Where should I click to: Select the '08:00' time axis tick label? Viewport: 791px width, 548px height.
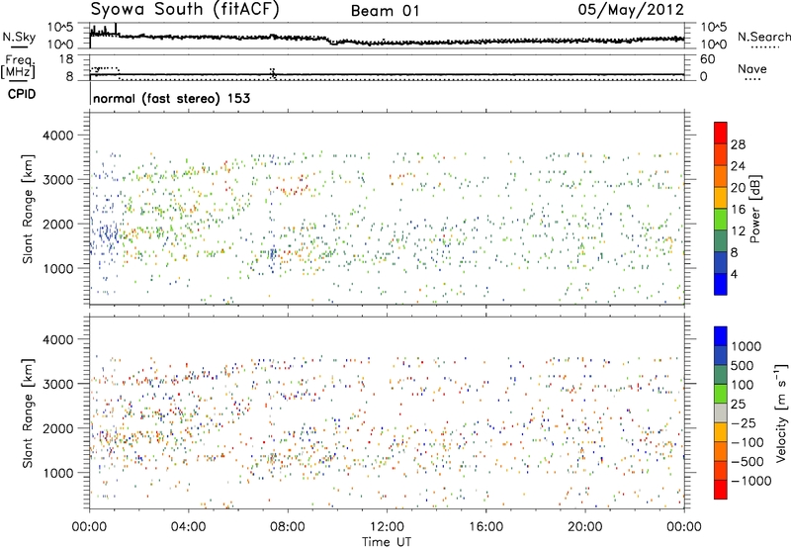(x=288, y=526)
